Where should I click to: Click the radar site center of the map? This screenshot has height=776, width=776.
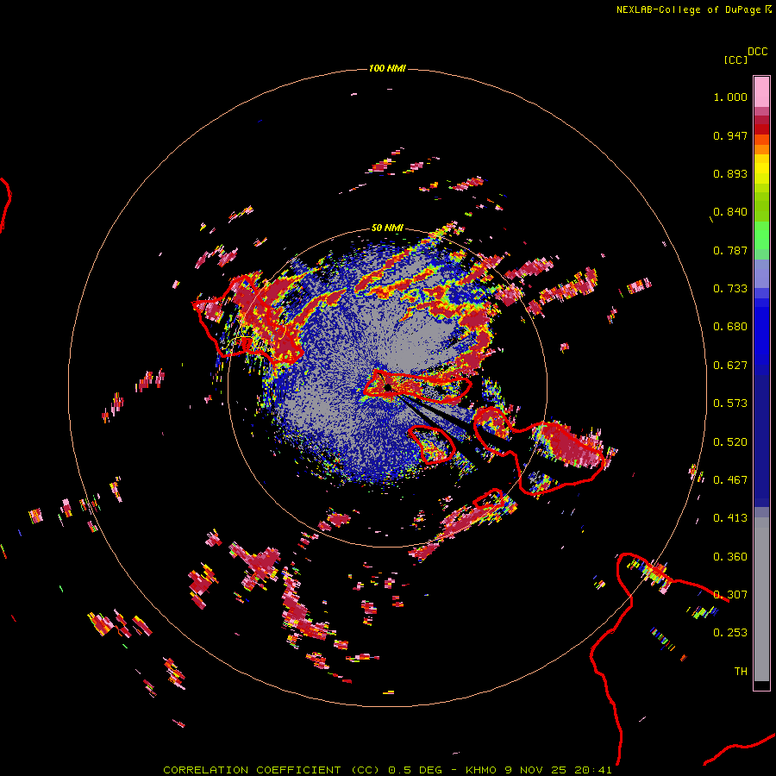(388, 387)
